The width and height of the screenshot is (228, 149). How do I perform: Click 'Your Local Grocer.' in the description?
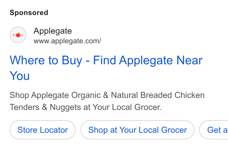(x=127, y=107)
